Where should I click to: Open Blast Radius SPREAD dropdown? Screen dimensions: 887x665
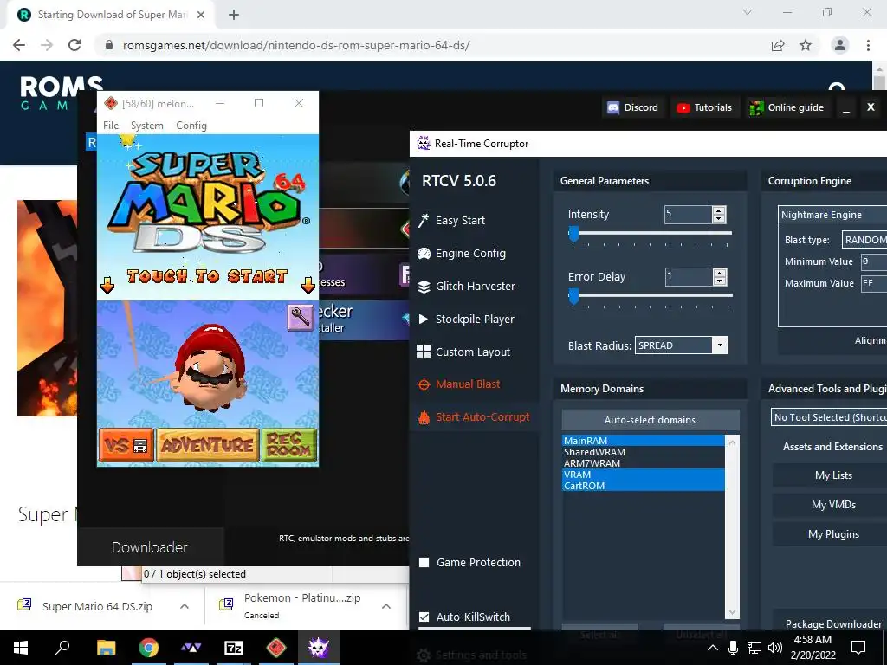[x=681, y=345]
